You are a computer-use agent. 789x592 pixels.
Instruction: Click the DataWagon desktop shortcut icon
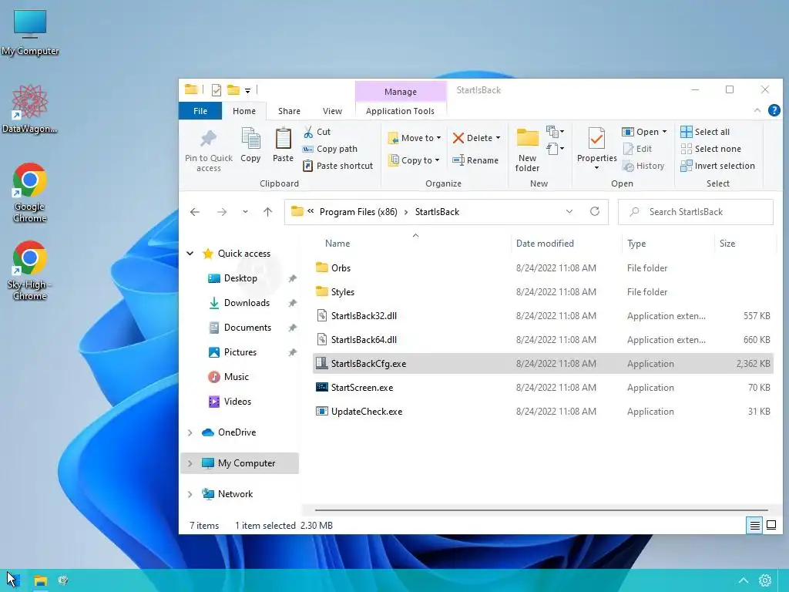pos(30,109)
